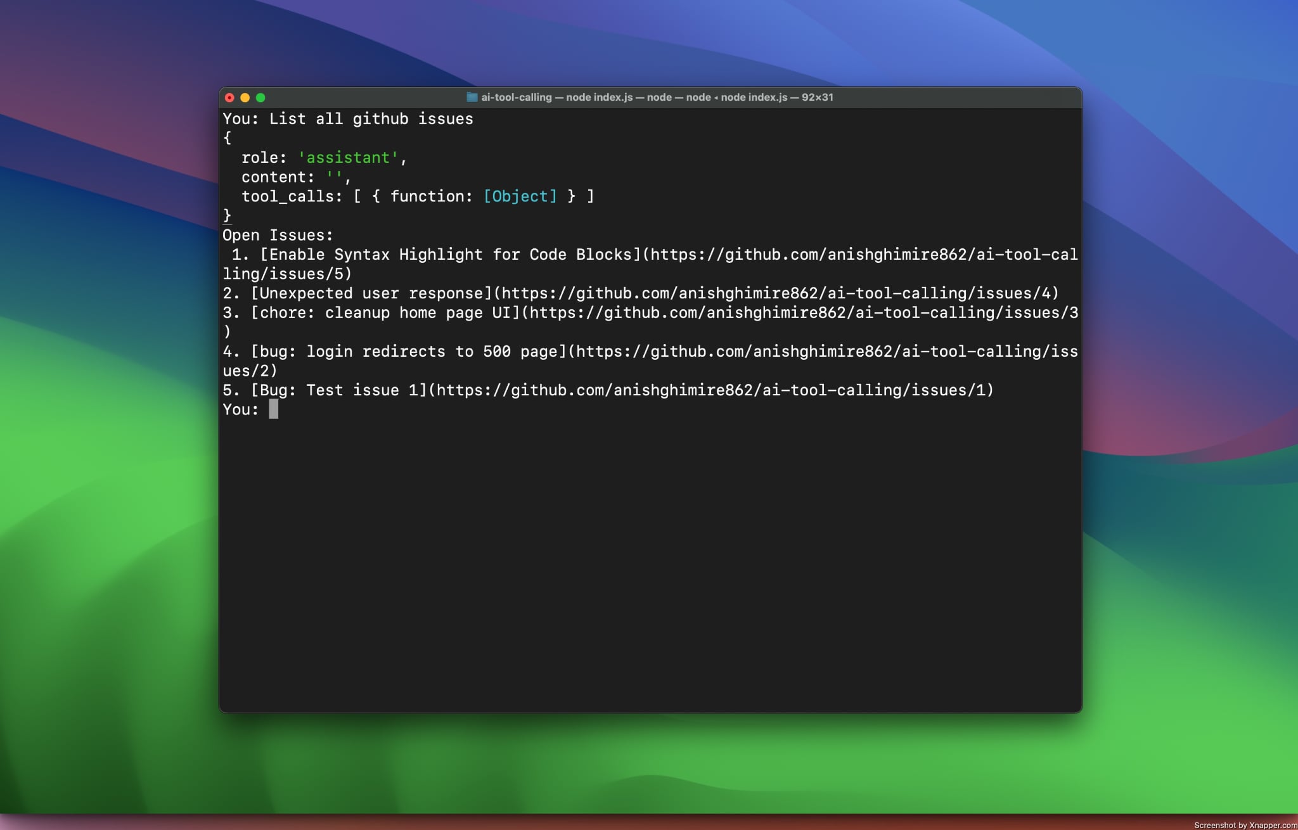Click the 'Screenshot by Xnapper.com' watermark
The height and width of the screenshot is (830, 1298).
(x=1245, y=825)
